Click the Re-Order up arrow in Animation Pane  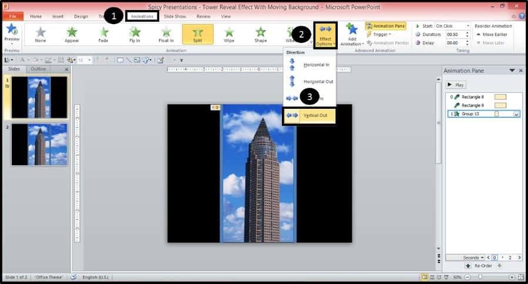coord(468,266)
